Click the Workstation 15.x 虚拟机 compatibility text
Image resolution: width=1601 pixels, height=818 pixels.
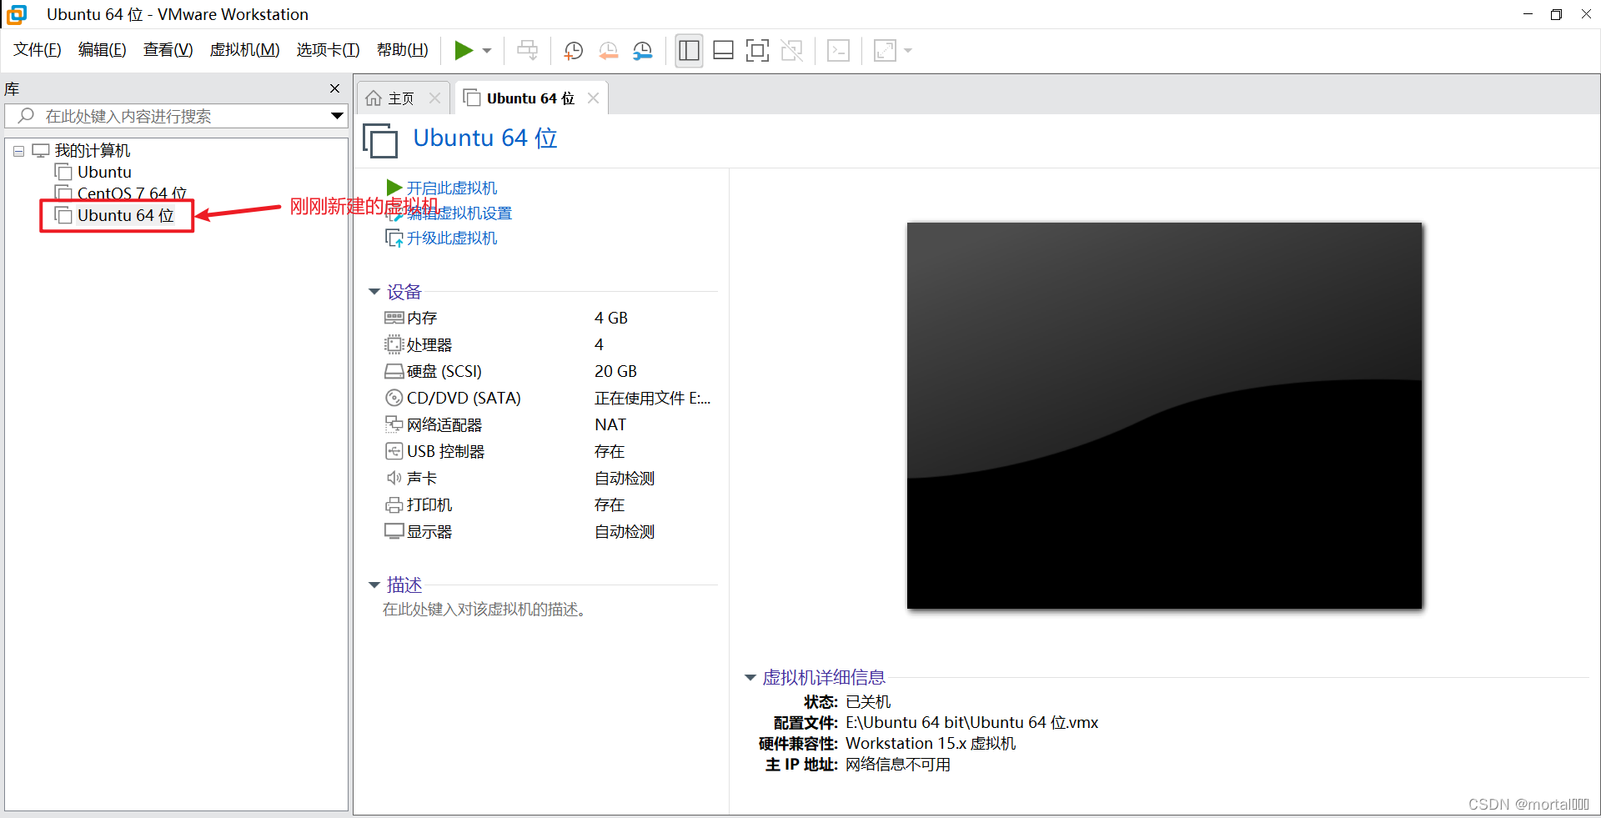pyautogui.click(x=931, y=744)
